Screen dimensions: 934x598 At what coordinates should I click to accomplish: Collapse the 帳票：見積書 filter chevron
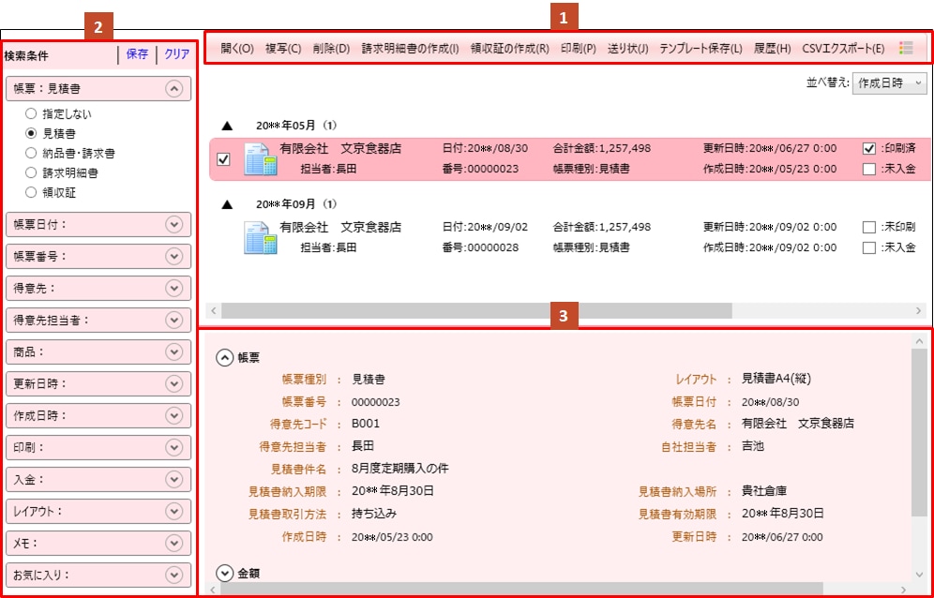pyautogui.click(x=173, y=89)
